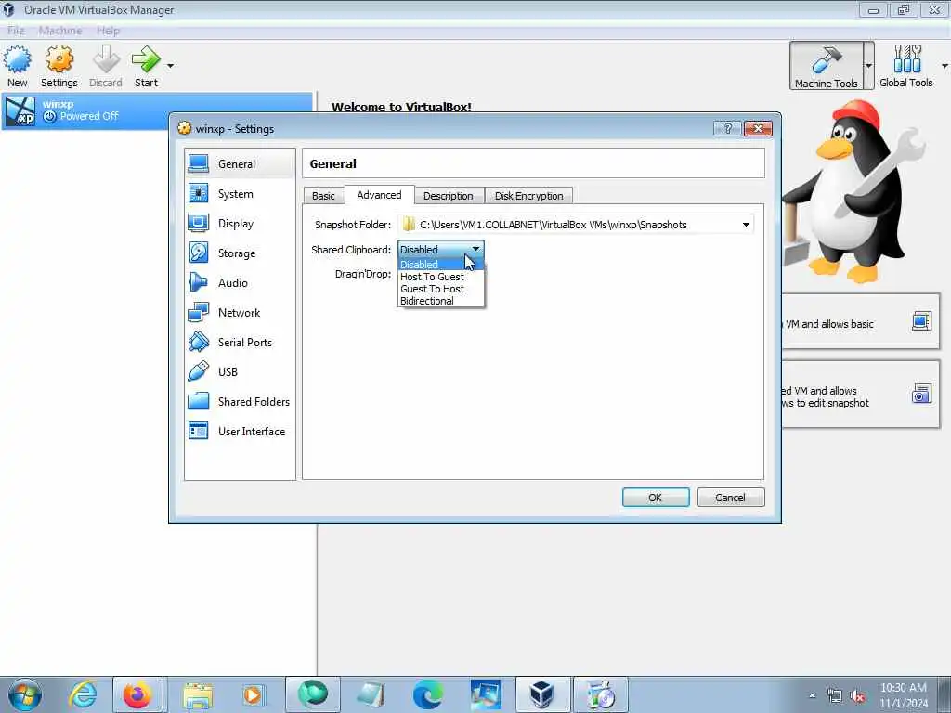Open the Shared Folders settings category

(241, 401)
